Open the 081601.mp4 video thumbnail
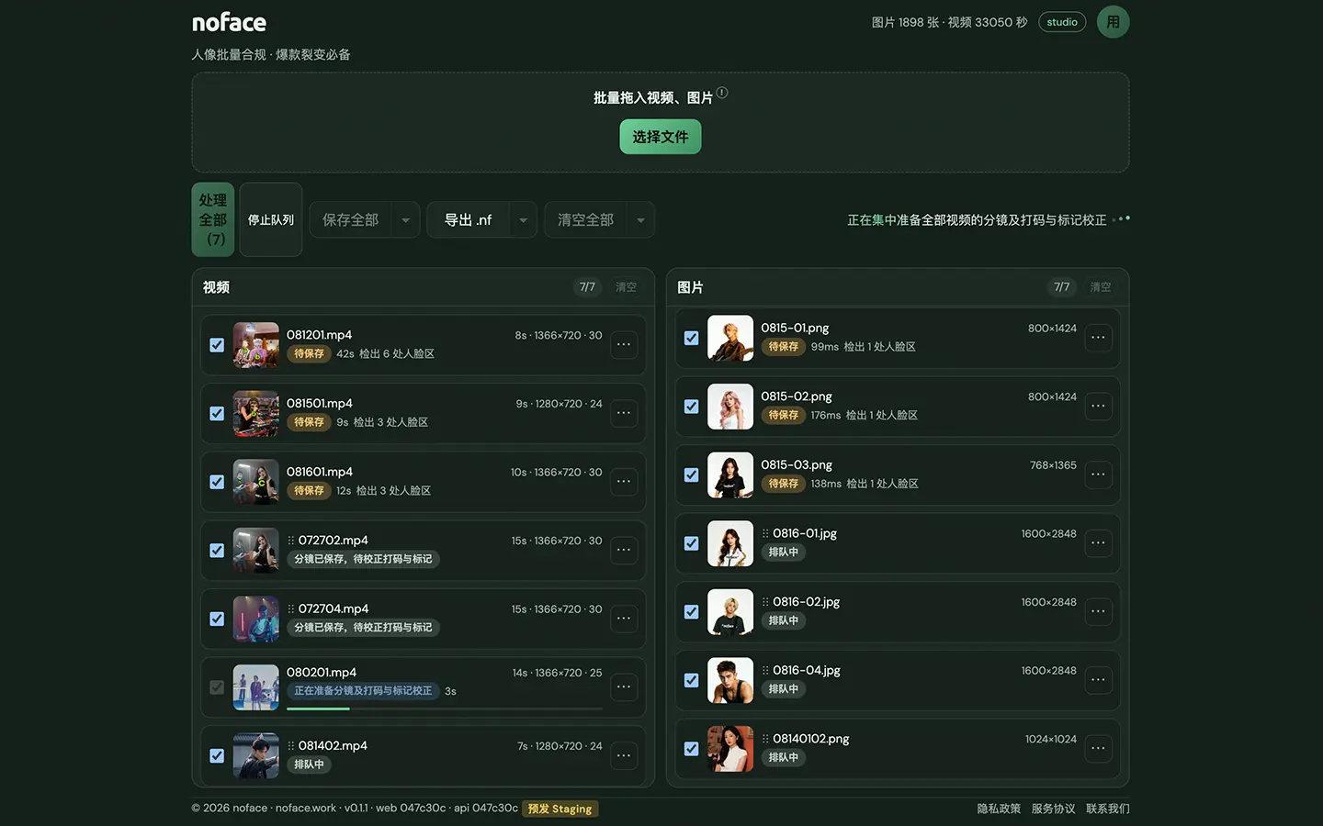The width and height of the screenshot is (1323, 826). coord(256,482)
